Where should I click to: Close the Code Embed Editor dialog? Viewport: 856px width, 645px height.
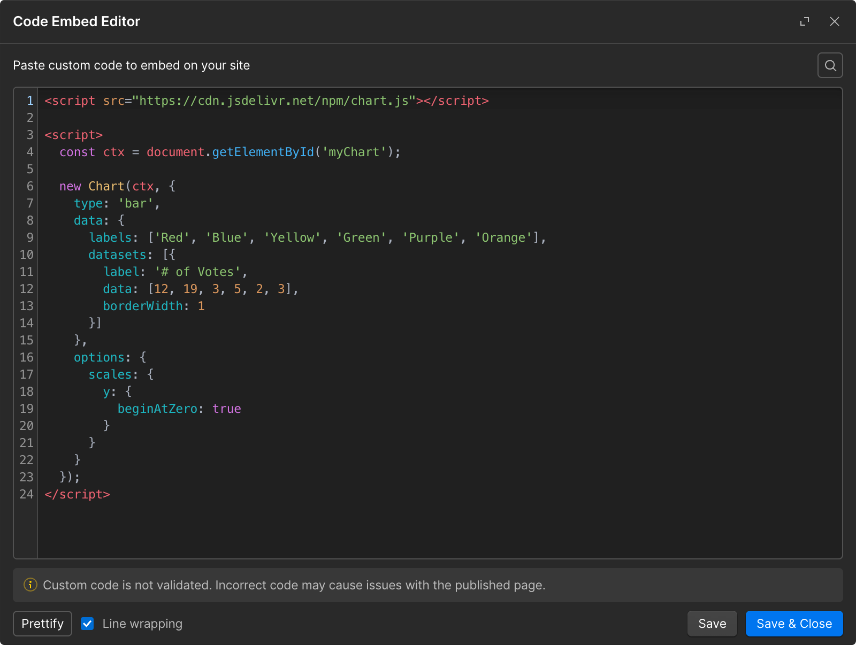click(x=835, y=21)
